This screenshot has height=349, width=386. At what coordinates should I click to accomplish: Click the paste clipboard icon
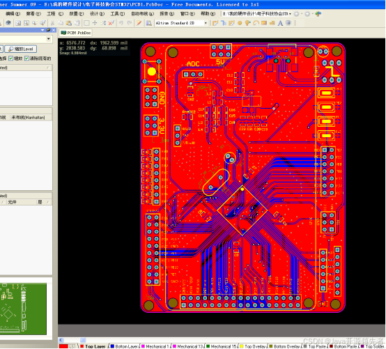tap(69, 23)
